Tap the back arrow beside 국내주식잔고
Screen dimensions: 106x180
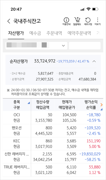pyautogui.click(x=9, y=21)
